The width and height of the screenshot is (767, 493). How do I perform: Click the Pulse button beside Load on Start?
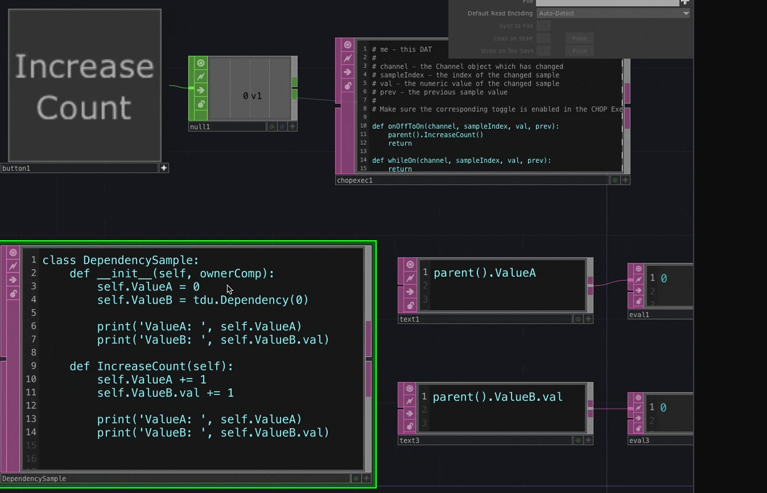tap(579, 38)
